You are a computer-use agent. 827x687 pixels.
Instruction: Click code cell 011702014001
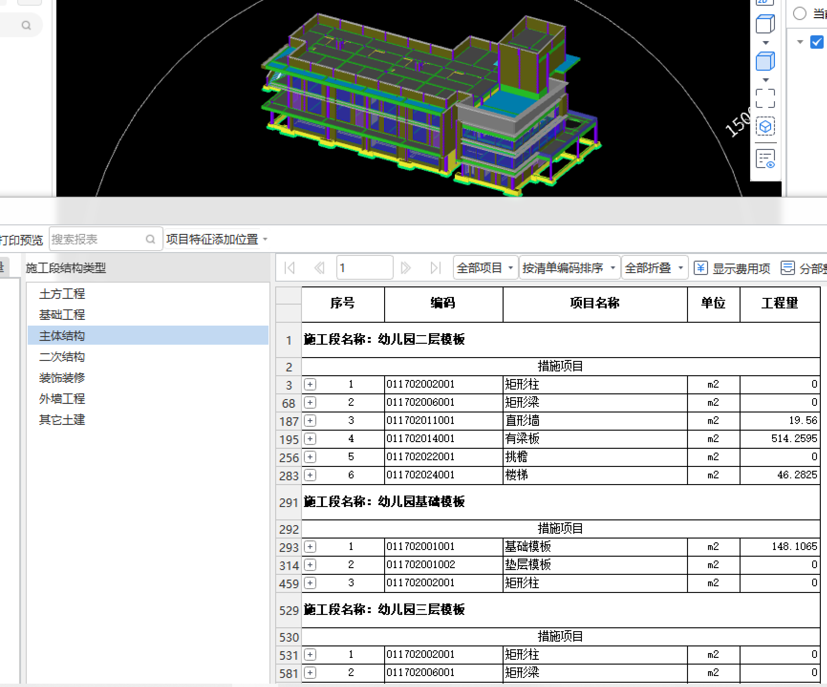(x=443, y=439)
